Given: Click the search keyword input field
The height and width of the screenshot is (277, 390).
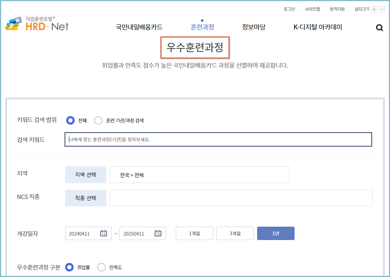Looking at the screenshot, I should point(218,139).
